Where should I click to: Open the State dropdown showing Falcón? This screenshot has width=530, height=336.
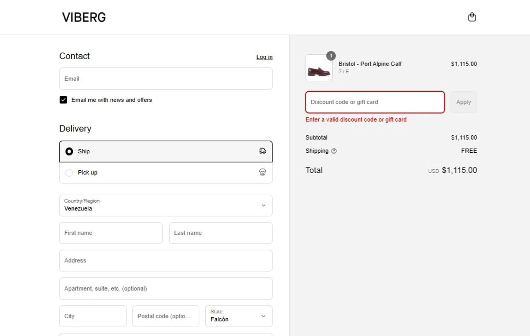coord(239,316)
